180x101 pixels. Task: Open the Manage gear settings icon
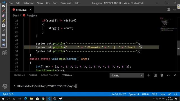click(5, 86)
